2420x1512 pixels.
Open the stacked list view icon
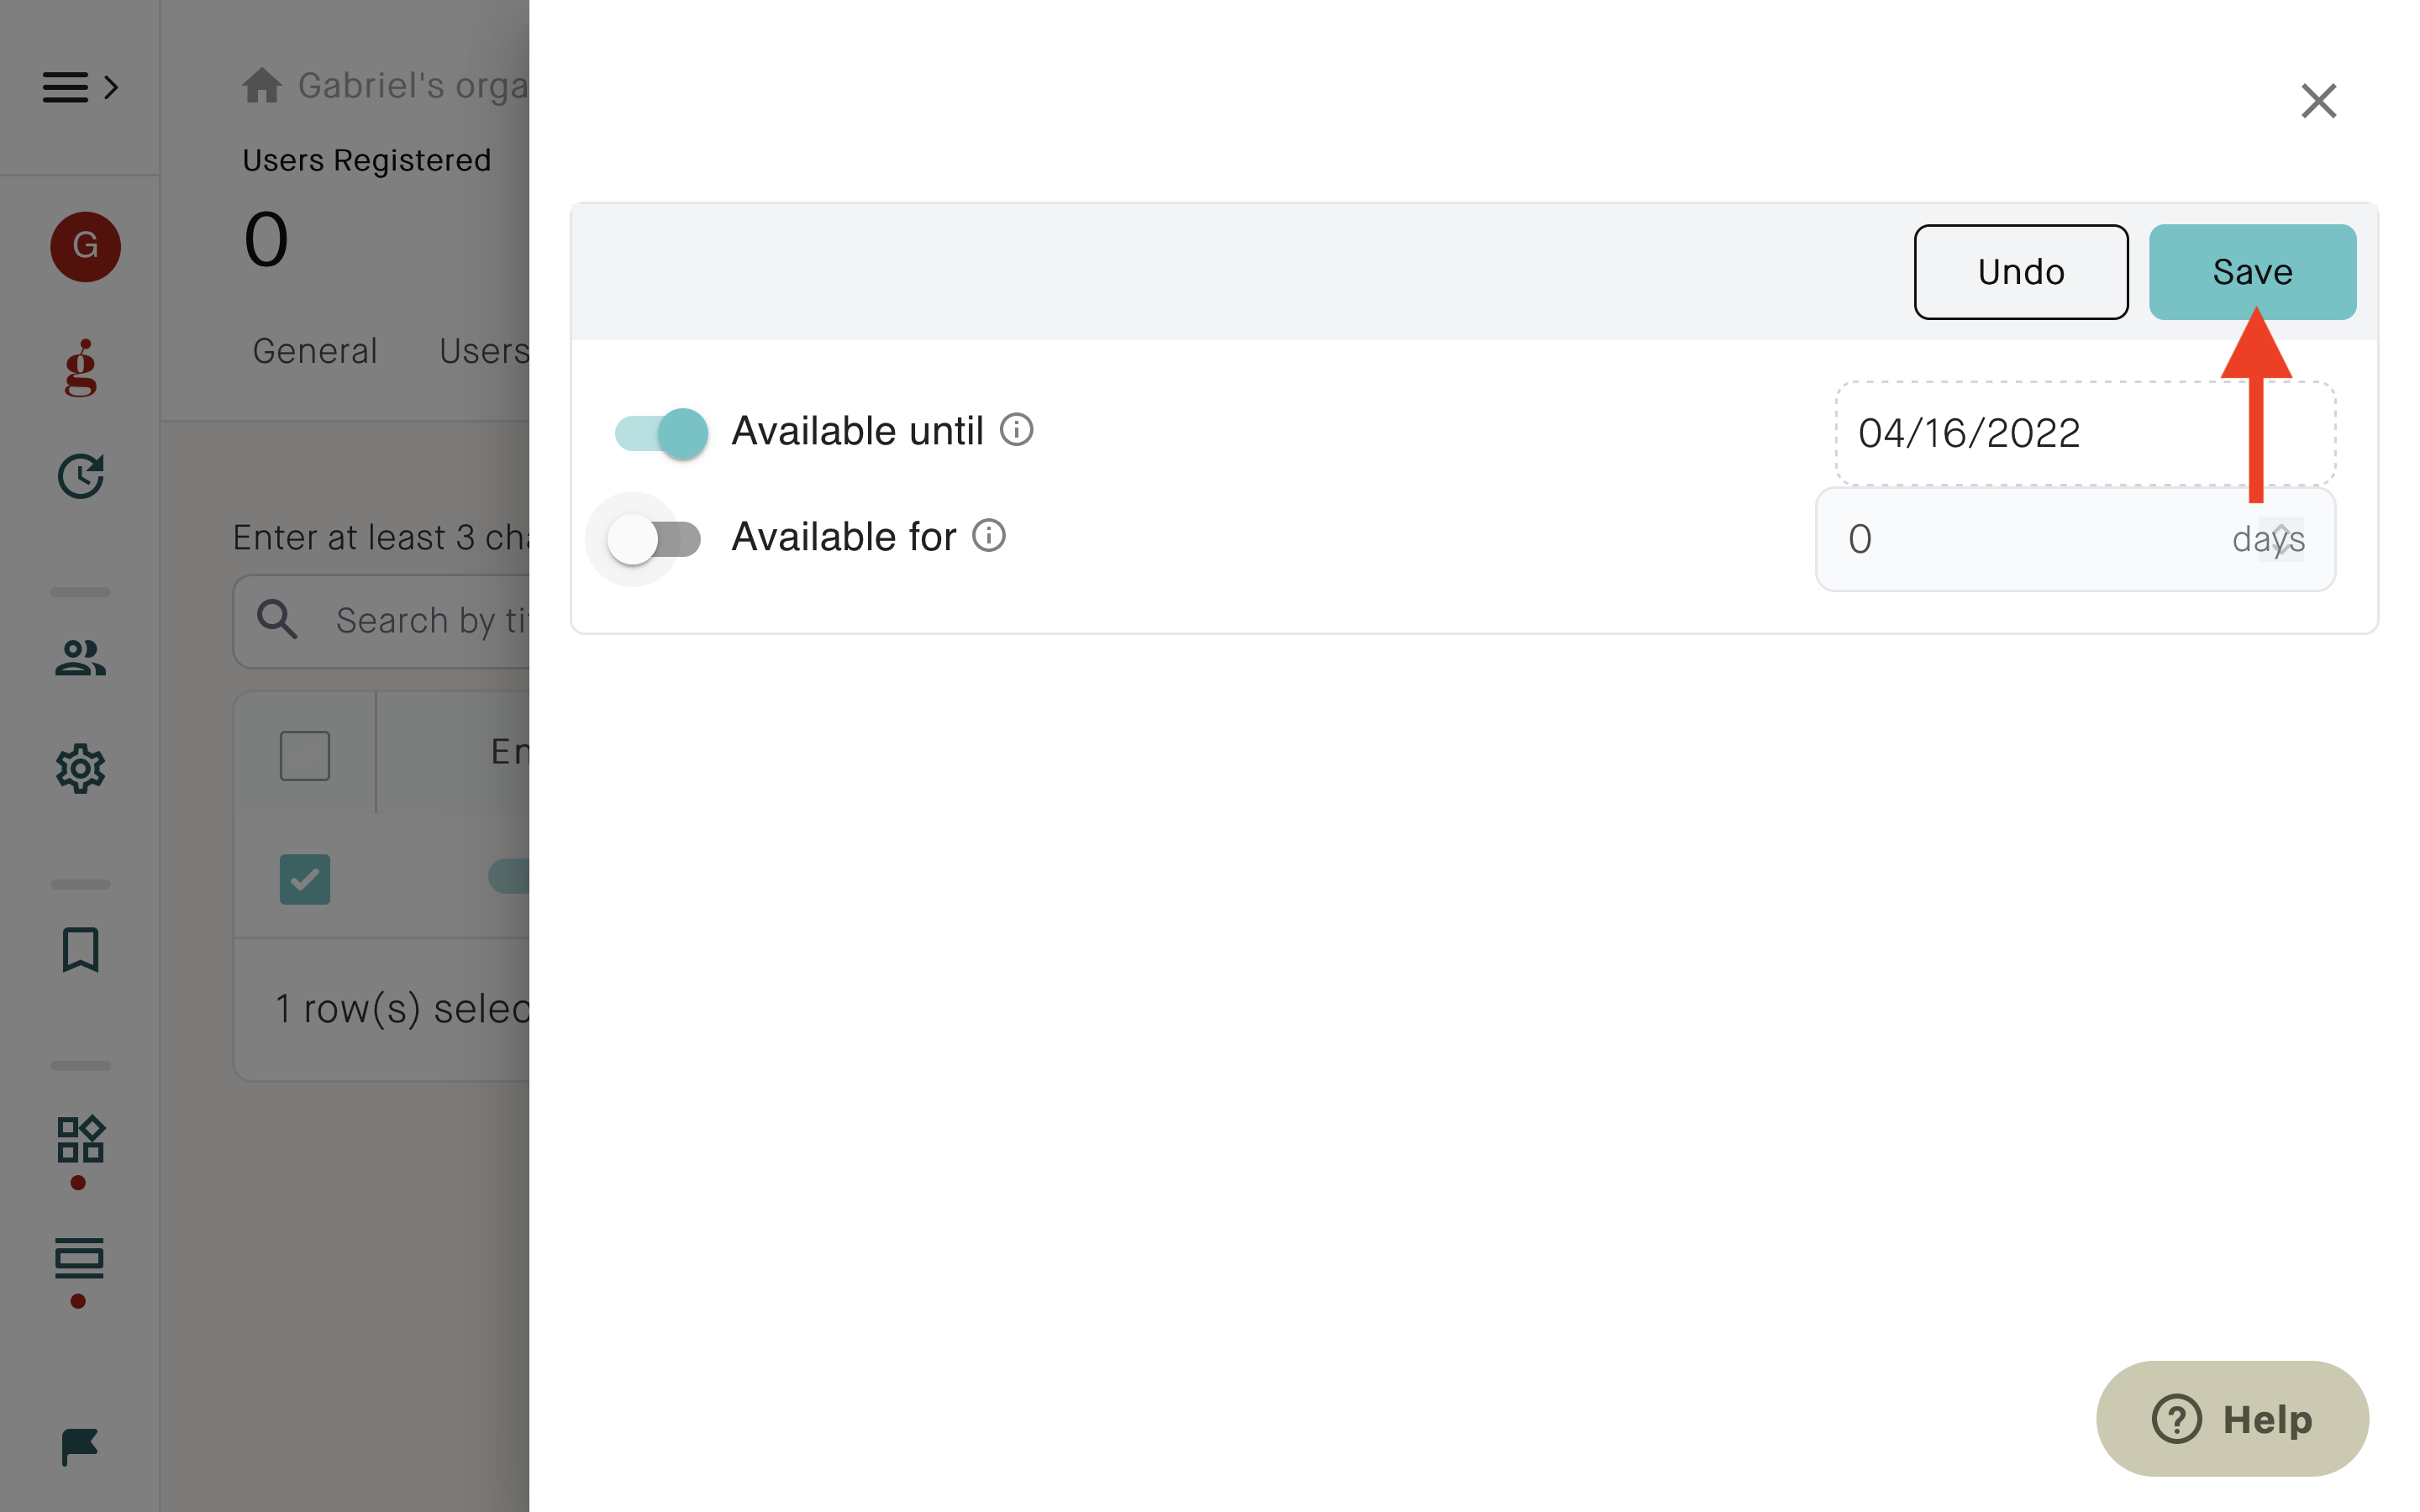(x=79, y=1258)
